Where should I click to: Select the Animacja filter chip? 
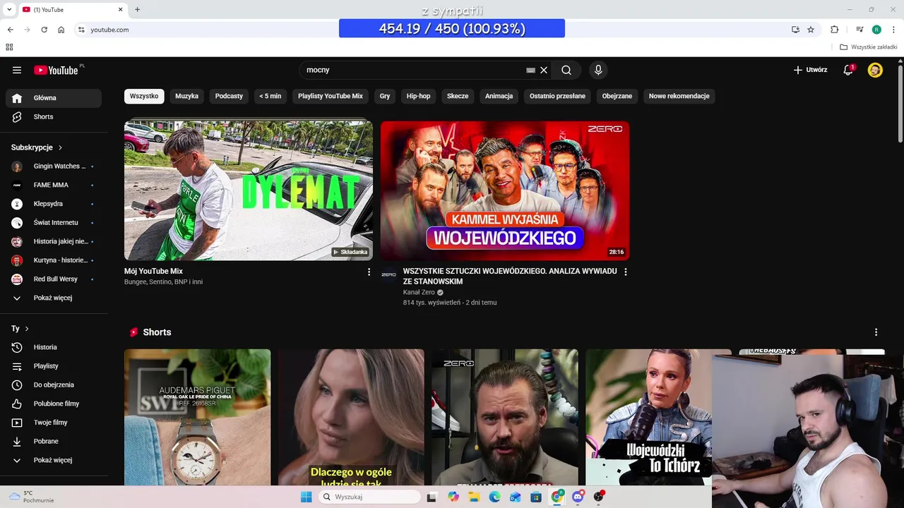(499, 96)
